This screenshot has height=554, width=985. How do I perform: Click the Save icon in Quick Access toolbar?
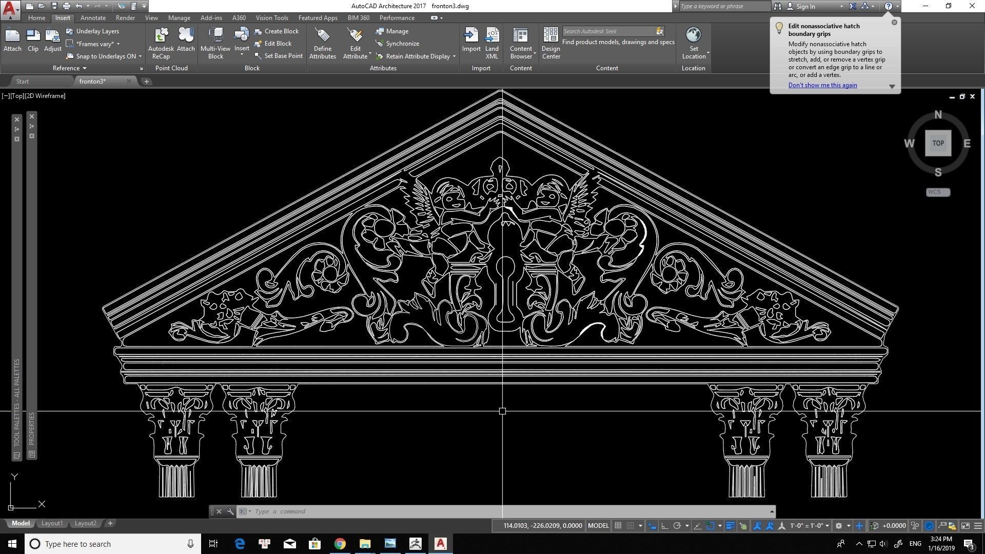(x=54, y=6)
